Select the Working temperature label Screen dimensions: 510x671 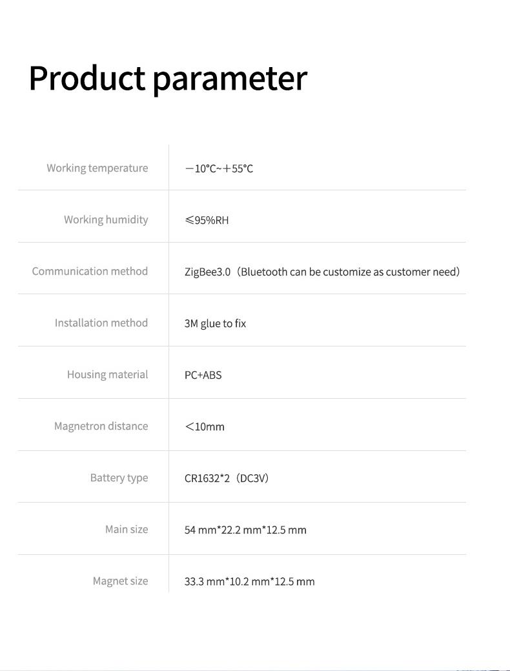pos(97,168)
